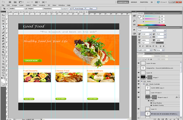Hide the Shape 7 layer
The width and height of the screenshot is (183, 120).
point(139,77)
